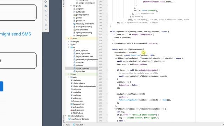Open settings.gradle file
This screenshot has height=126, width=224.
(x=80, y=36)
